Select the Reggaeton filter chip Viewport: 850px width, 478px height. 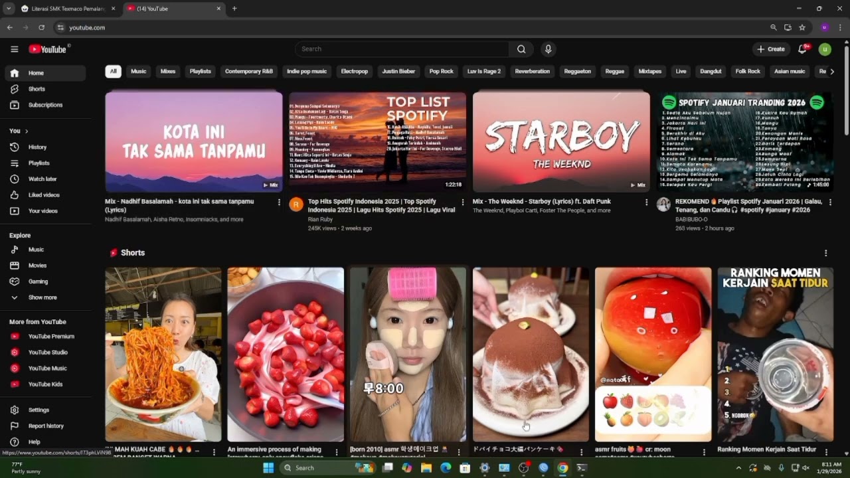(578, 72)
